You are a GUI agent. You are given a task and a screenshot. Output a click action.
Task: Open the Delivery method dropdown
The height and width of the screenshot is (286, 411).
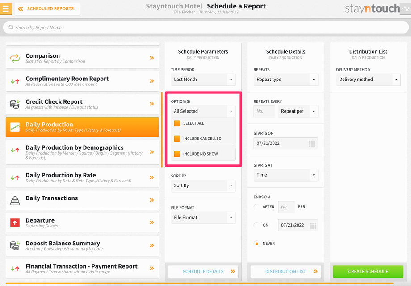coord(368,80)
